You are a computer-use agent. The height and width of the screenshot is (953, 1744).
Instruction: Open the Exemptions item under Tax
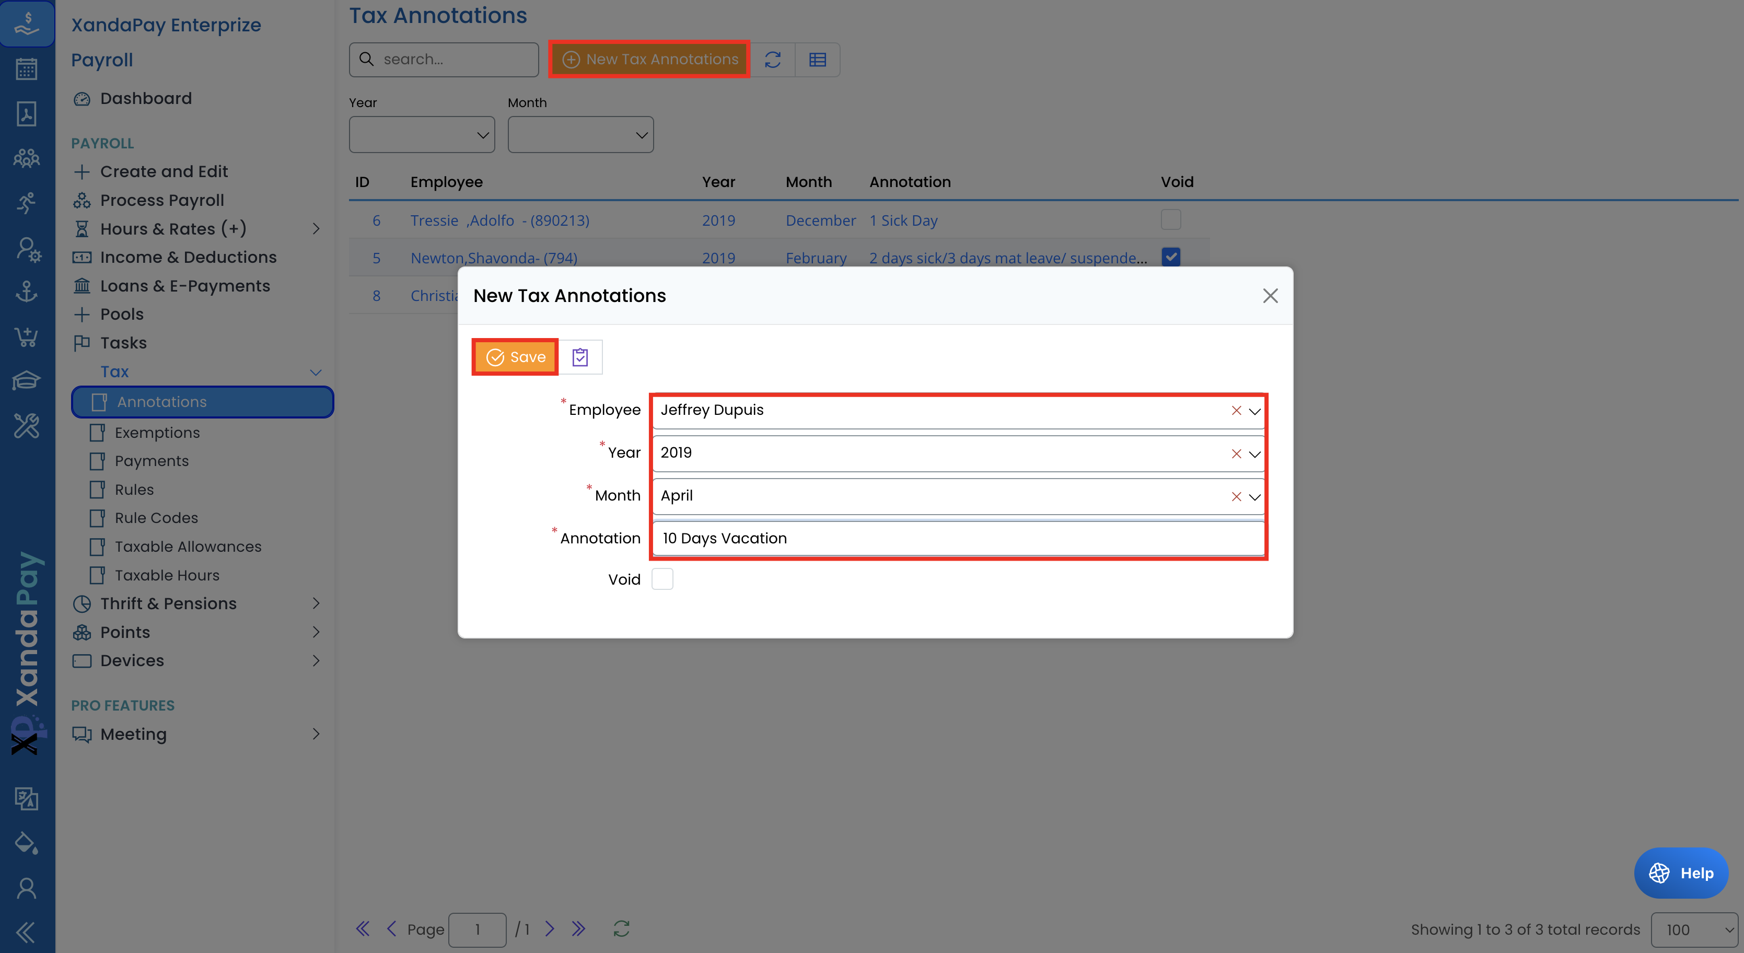click(157, 433)
